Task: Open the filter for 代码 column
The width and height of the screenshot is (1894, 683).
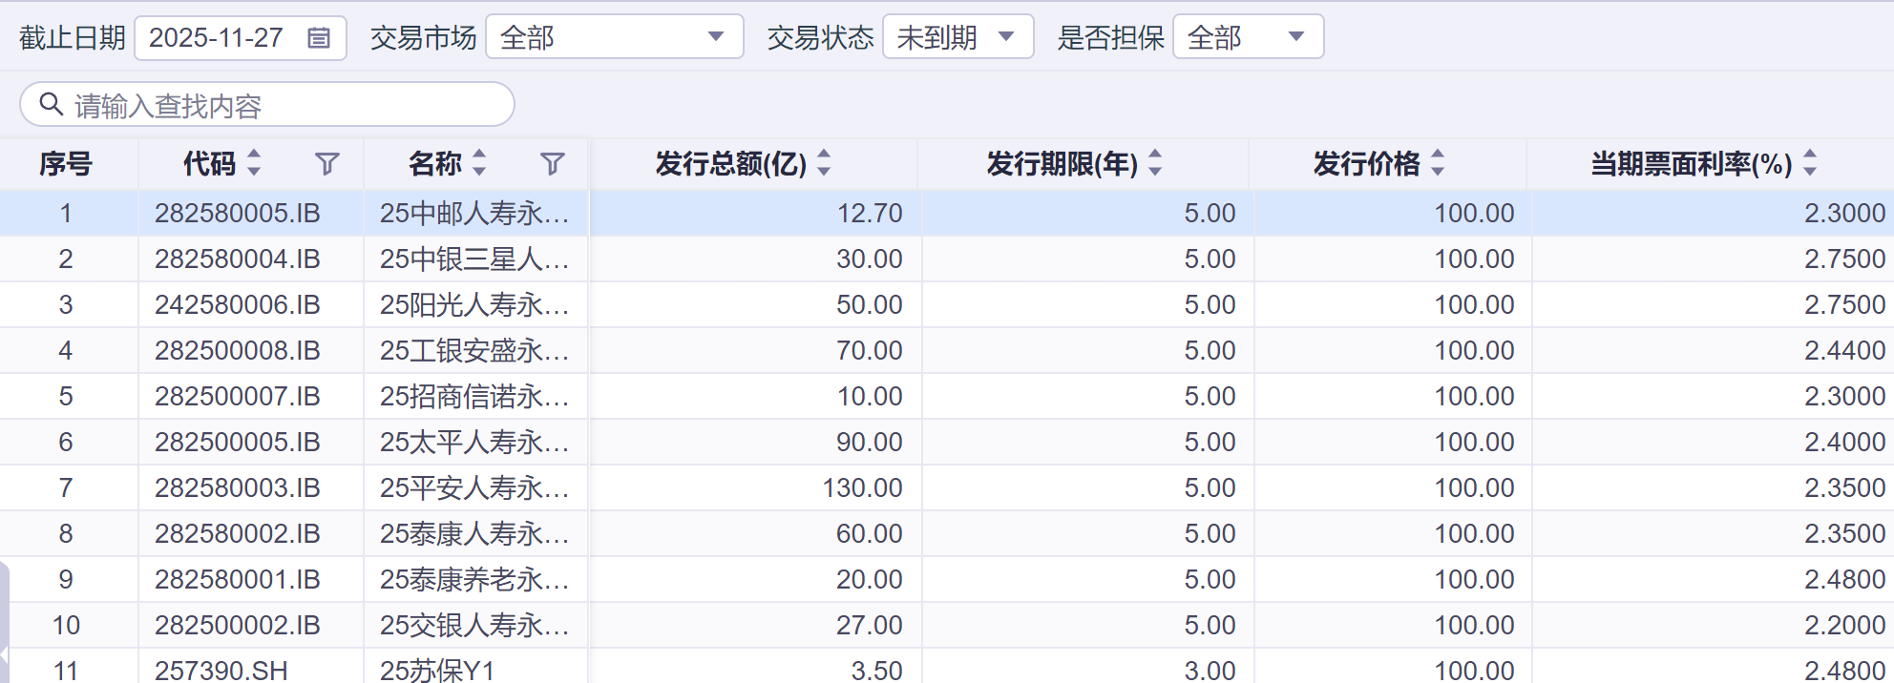Action: 327,164
